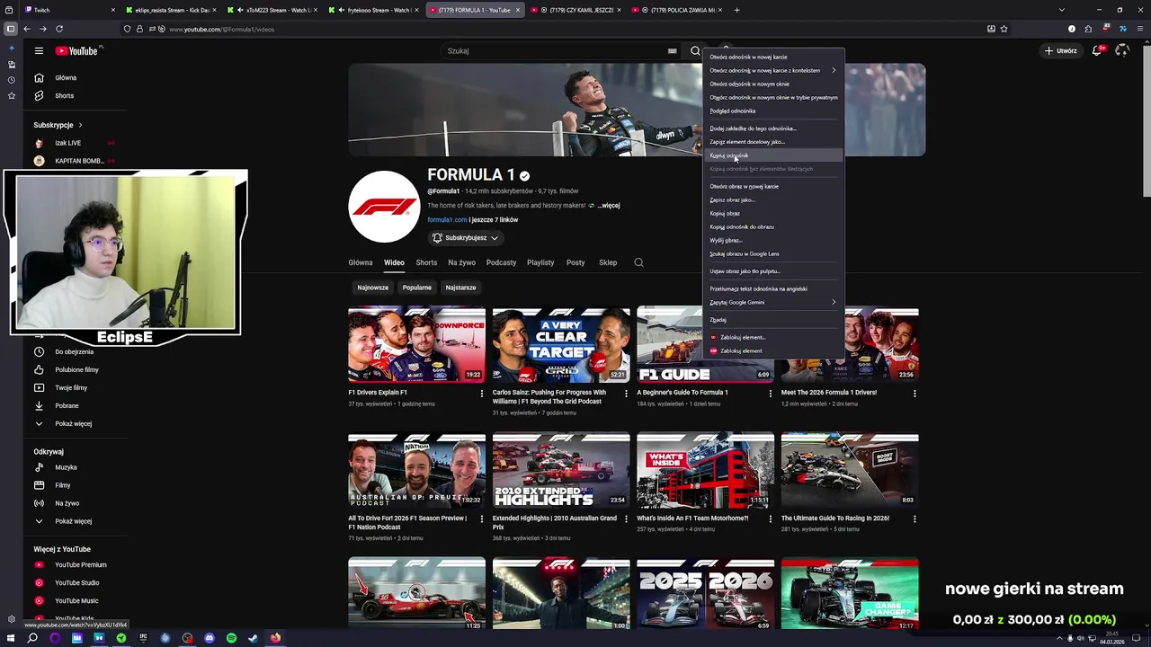The image size is (1151, 647).
Task: Open Shorts in the left sidebar
Action: point(64,96)
